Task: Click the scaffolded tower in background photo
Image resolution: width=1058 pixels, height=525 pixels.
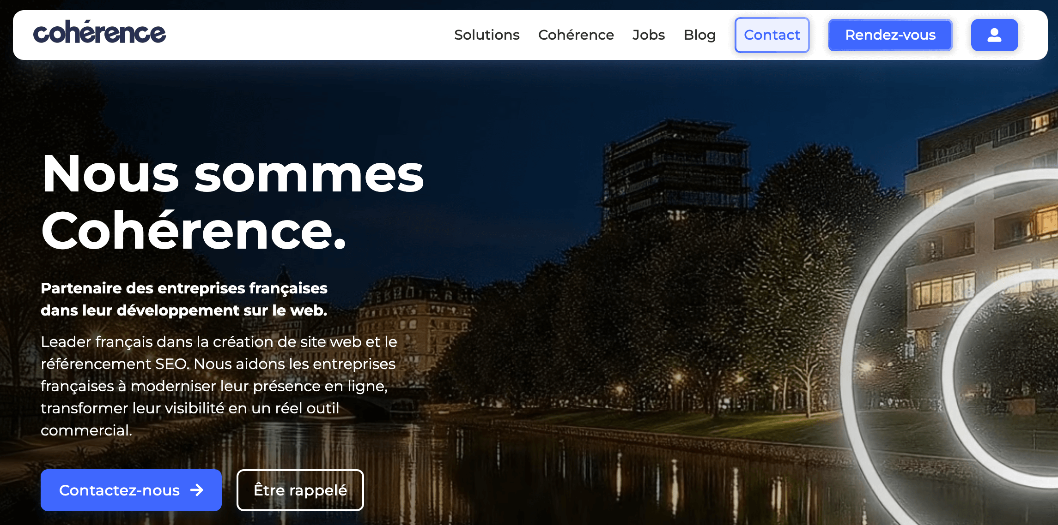Action: pyautogui.click(x=675, y=171)
